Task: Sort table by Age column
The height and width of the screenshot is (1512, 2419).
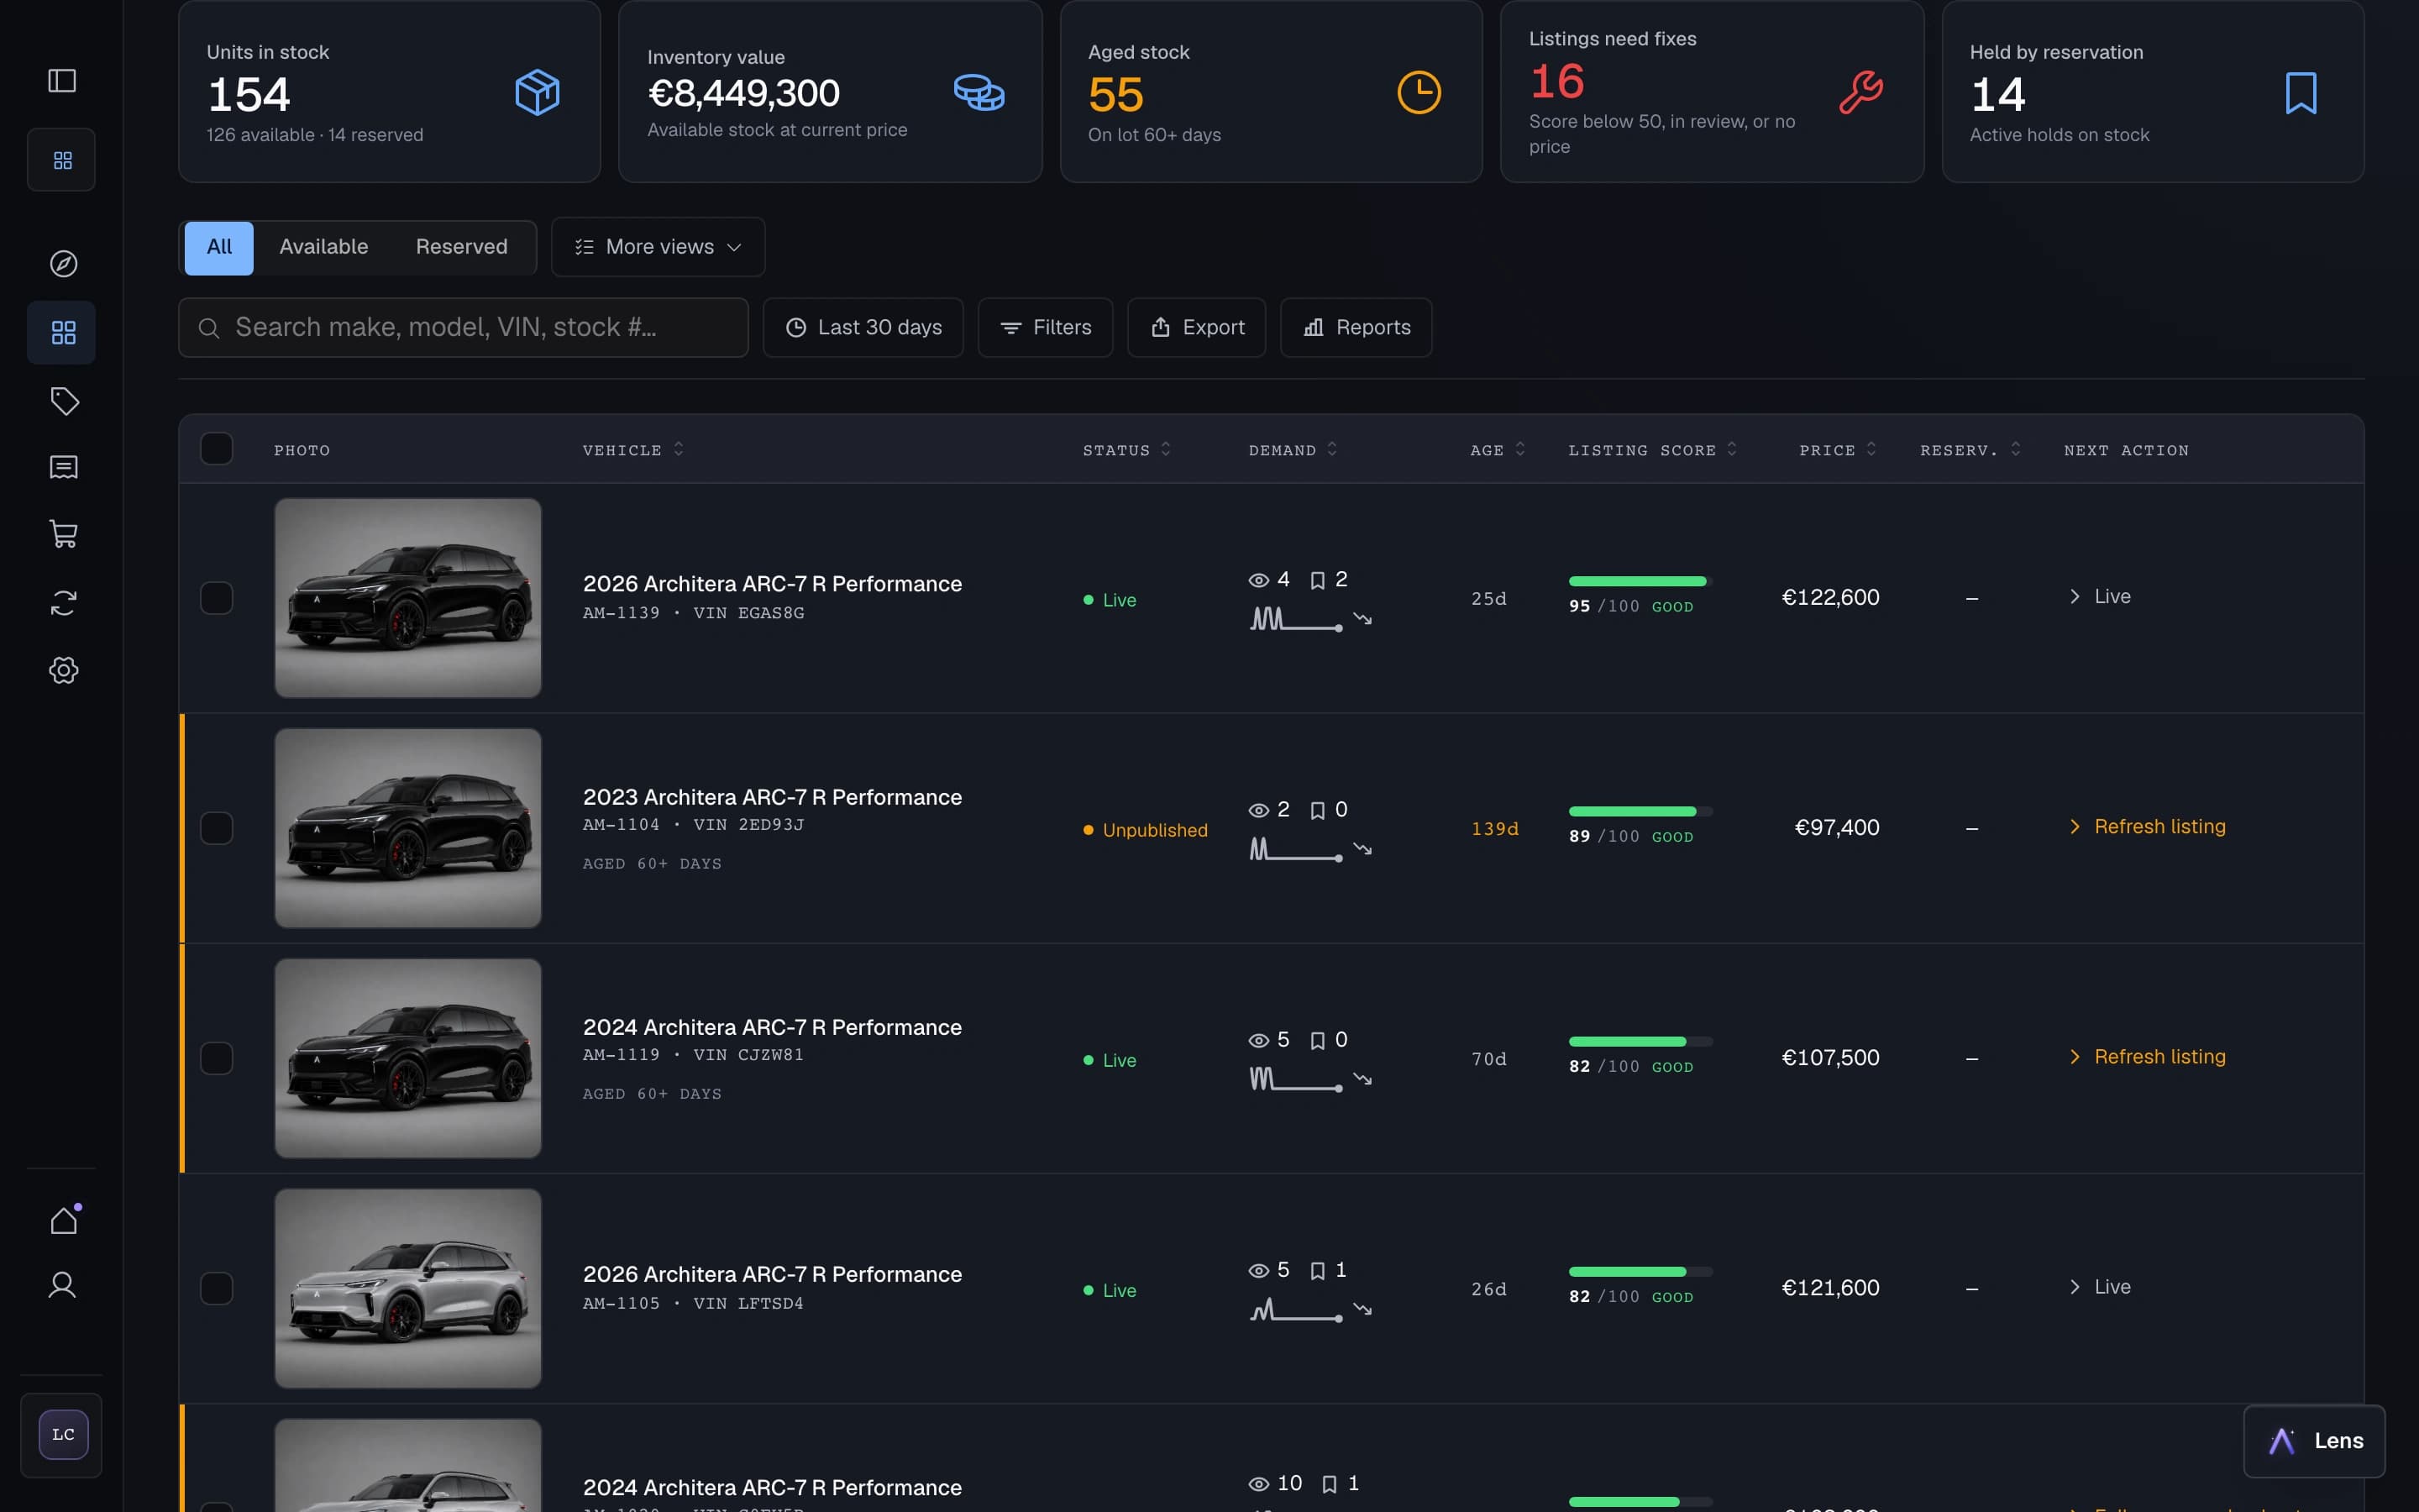Action: click(x=1498, y=450)
